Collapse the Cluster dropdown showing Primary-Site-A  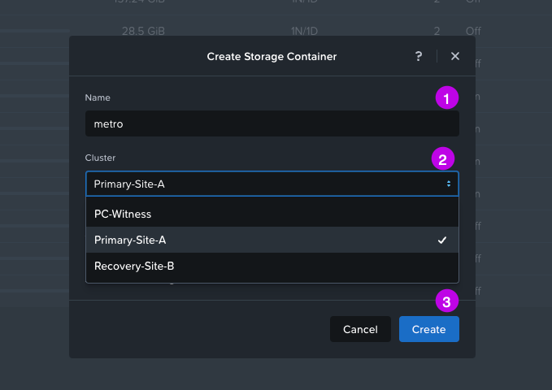tap(272, 184)
